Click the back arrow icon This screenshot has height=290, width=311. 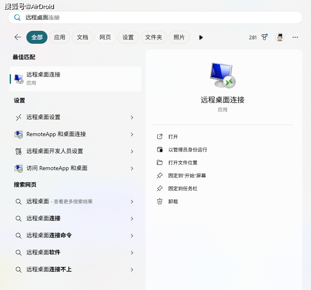click(x=17, y=37)
